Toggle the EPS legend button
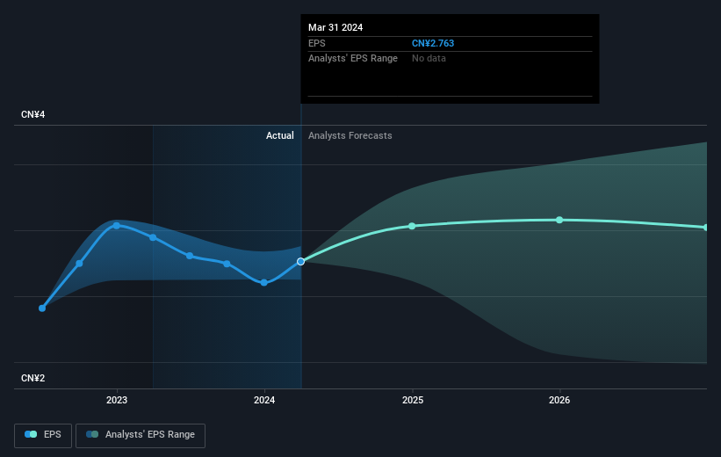Viewport: 721px width, 457px height. 43,435
